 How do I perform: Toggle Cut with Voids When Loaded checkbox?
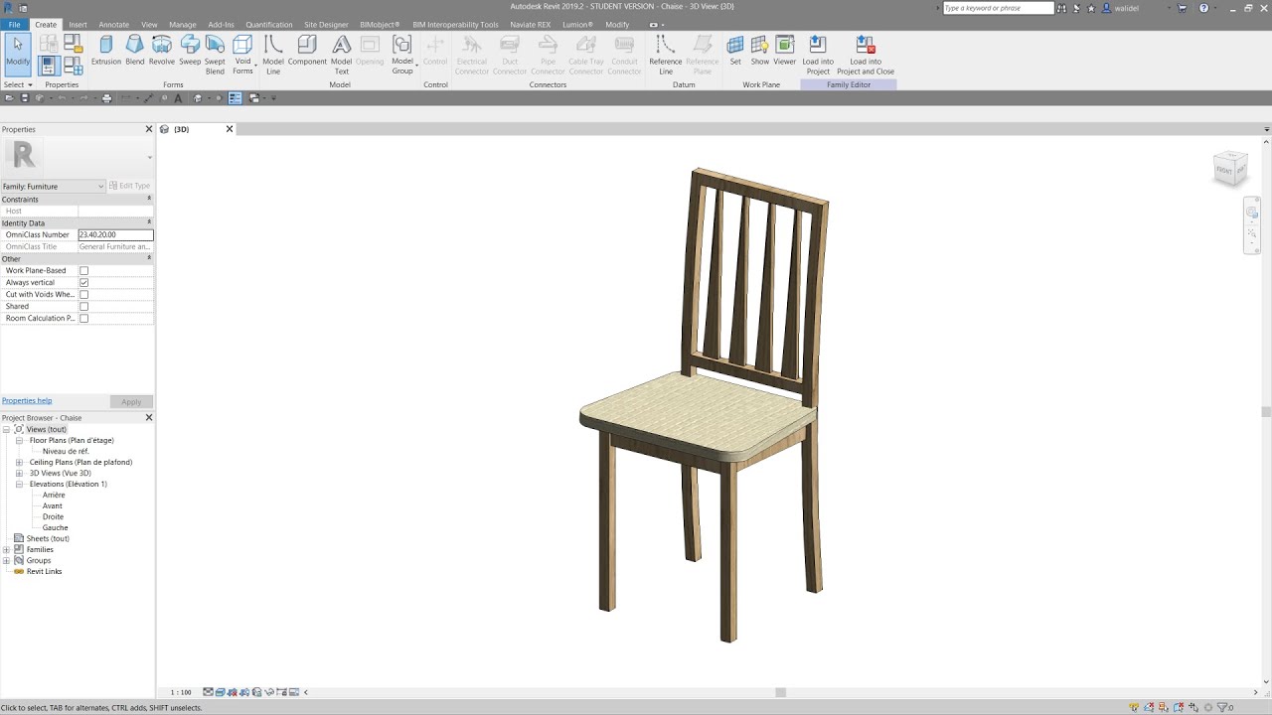pyautogui.click(x=83, y=295)
